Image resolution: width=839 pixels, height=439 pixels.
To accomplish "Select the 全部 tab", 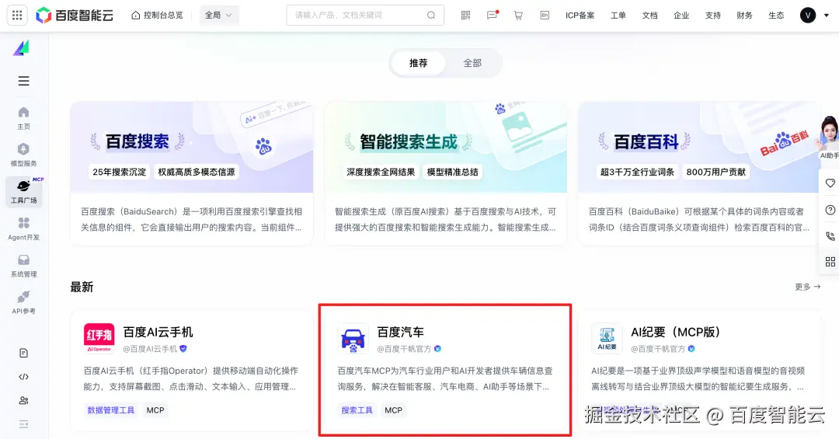I will click(472, 63).
